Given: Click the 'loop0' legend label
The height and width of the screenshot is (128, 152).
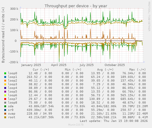Looking at the screenshot, I should [x=13, y=73].
